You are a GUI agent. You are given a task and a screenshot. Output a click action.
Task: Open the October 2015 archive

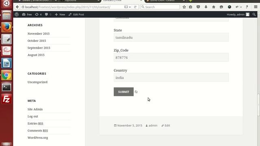click(37, 41)
